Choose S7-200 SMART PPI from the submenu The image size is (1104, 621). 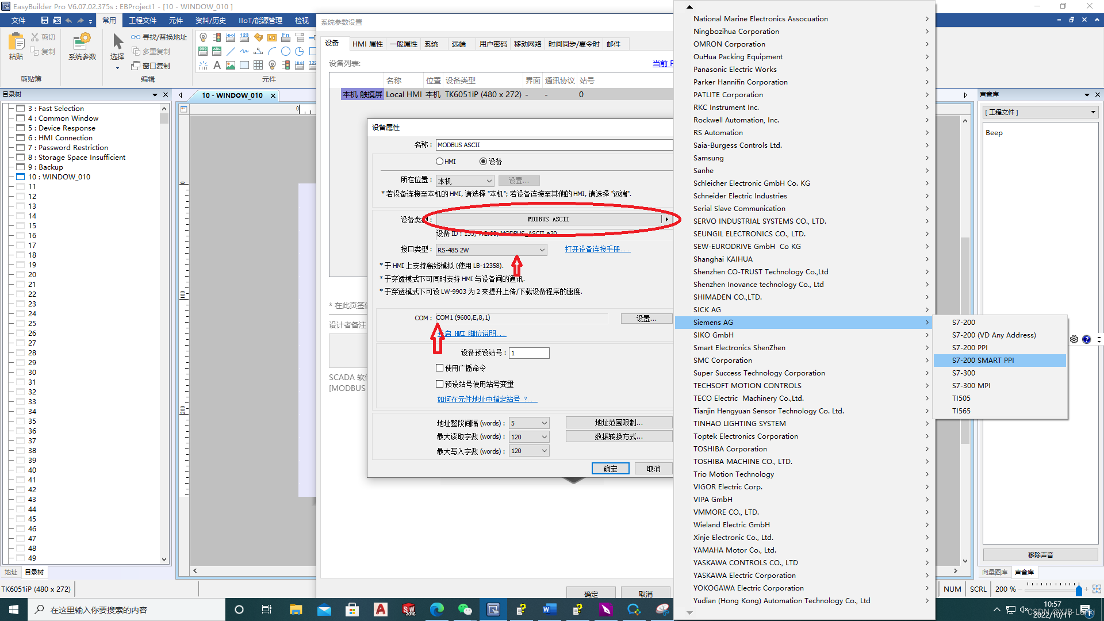click(x=983, y=361)
